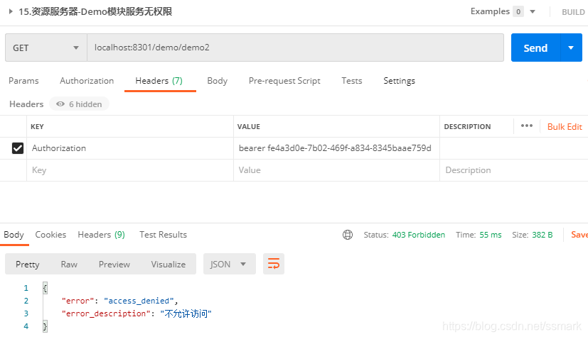Show the 6 hidden headers
The width and height of the screenshot is (588, 339).
[x=79, y=104]
